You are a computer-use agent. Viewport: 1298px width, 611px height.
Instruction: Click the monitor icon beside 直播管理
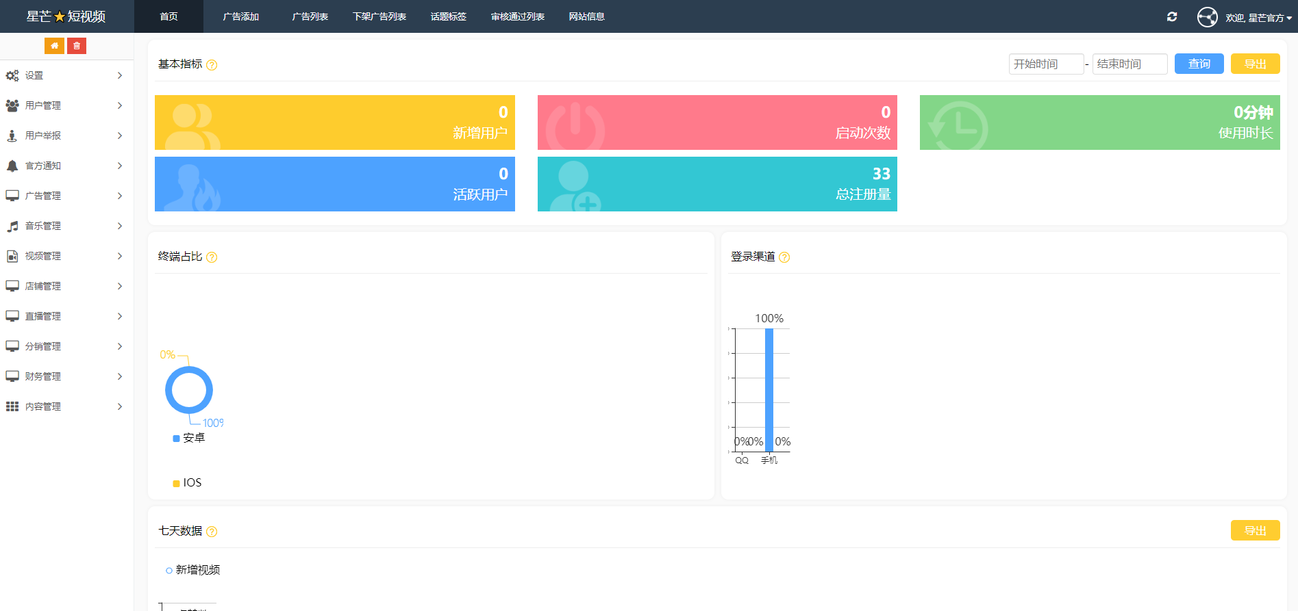(12, 316)
